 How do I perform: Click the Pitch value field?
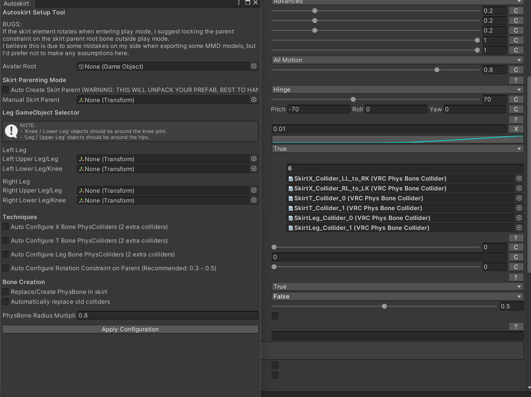pos(319,109)
